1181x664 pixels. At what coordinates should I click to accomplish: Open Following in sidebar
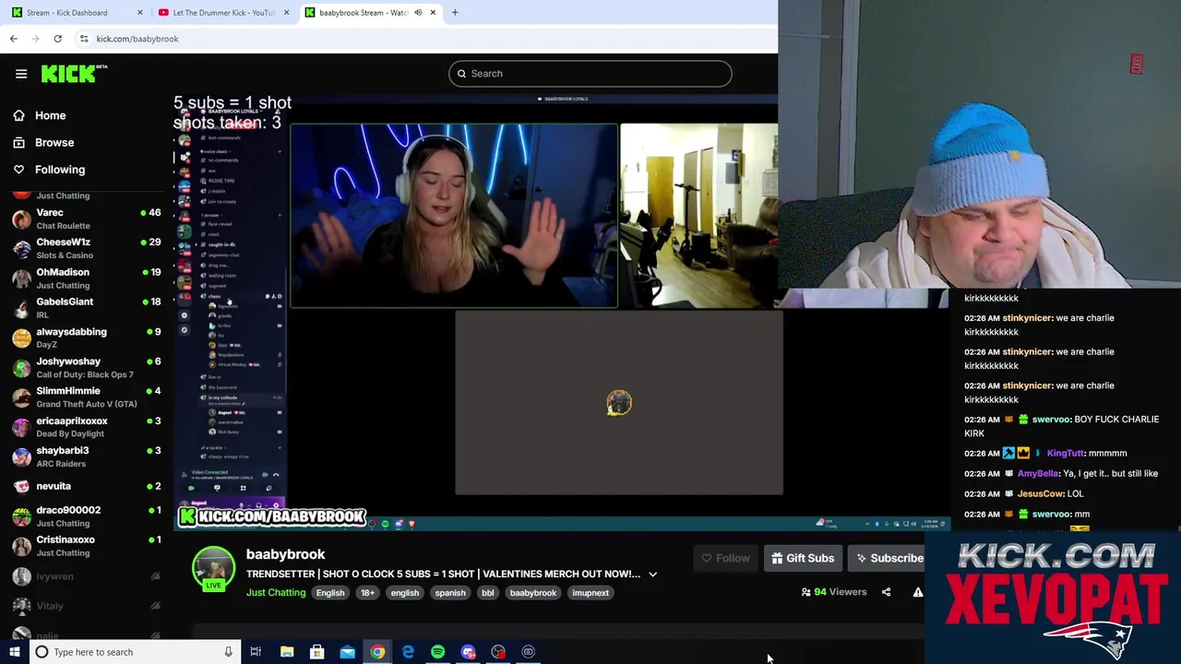click(59, 170)
